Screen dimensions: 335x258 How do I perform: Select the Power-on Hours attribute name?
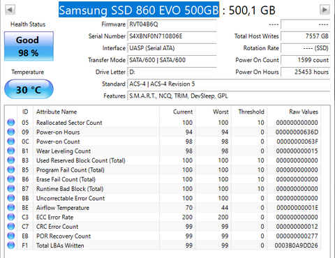58,132
